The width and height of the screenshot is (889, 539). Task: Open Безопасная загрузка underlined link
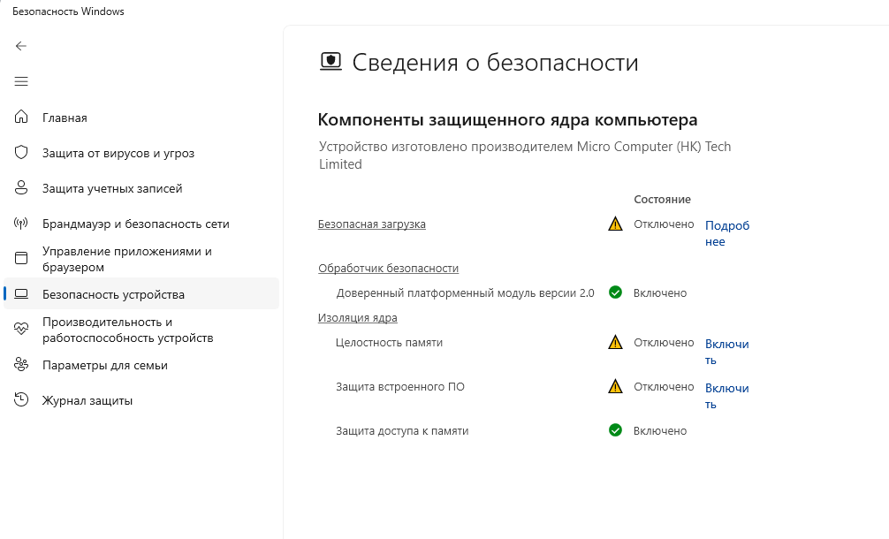click(x=371, y=224)
